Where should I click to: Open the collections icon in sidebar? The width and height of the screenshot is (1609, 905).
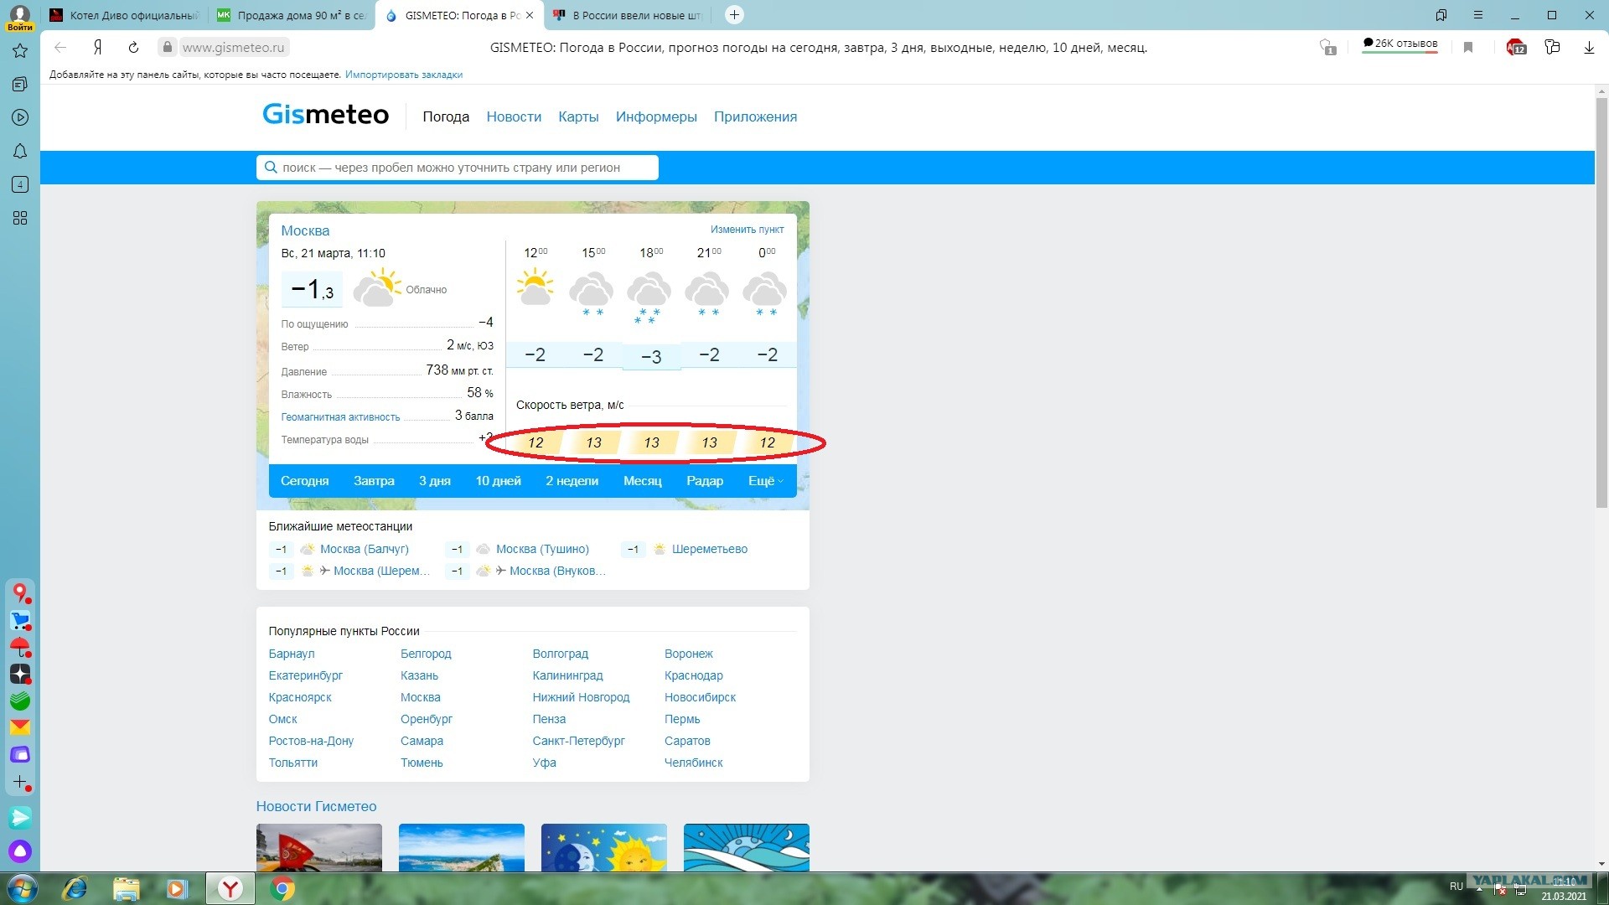[x=20, y=85]
